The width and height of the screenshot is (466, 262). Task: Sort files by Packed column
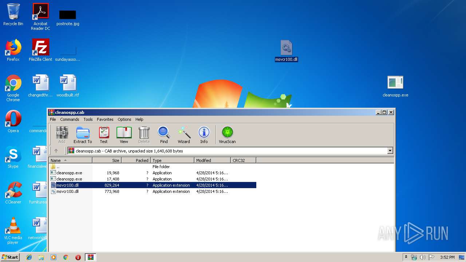point(136,160)
